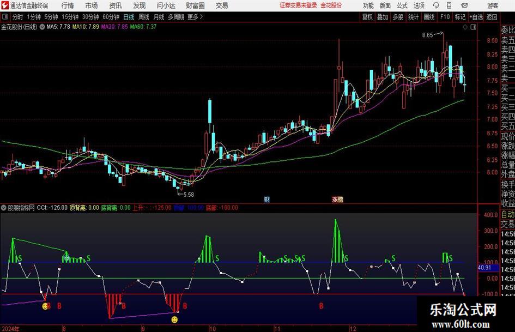Click the 返回 back button
This screenshot has width=515, height=332.
click(x=492, y=17)
